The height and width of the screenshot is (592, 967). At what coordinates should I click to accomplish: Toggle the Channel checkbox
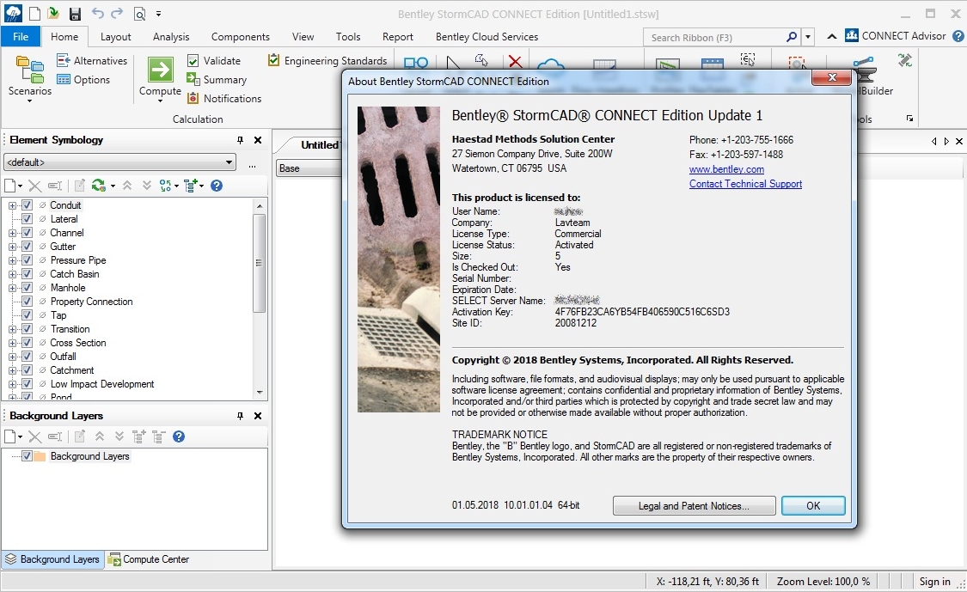tap(28, 233)
